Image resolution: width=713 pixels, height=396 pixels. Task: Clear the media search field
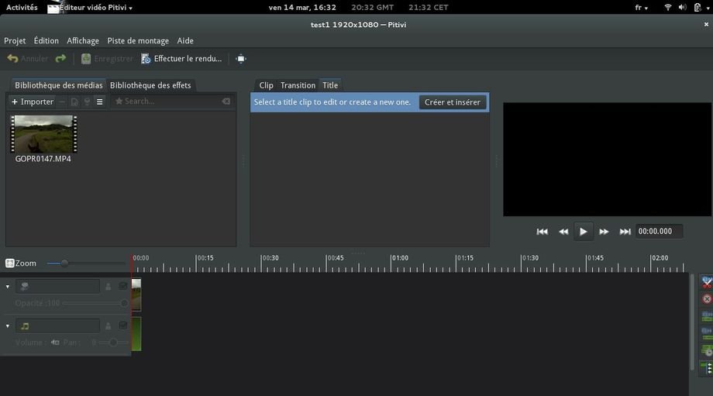pyautogui.click(x=226, y=102)
